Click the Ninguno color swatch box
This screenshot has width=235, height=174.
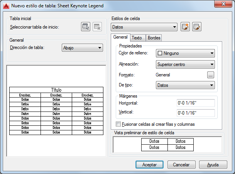coord(160,53)
